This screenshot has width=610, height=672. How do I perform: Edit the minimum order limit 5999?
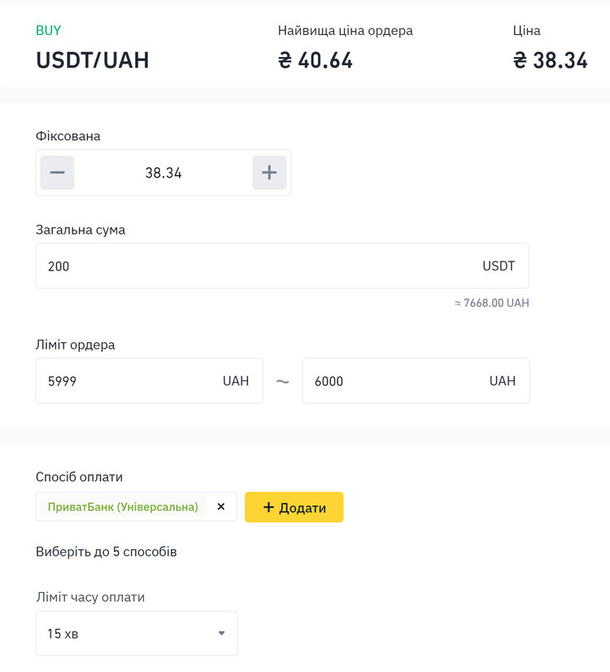coord(149,380)
